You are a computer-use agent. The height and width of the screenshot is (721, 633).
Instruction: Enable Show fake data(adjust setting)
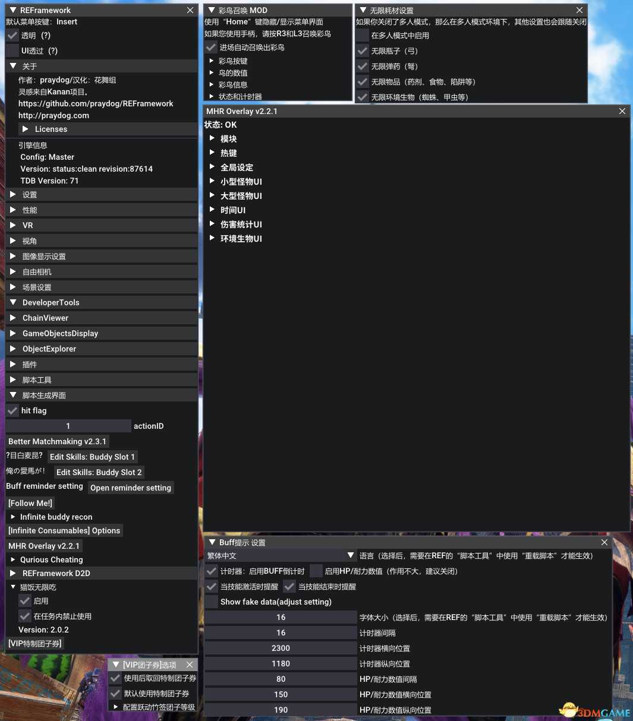click(211, 602)
